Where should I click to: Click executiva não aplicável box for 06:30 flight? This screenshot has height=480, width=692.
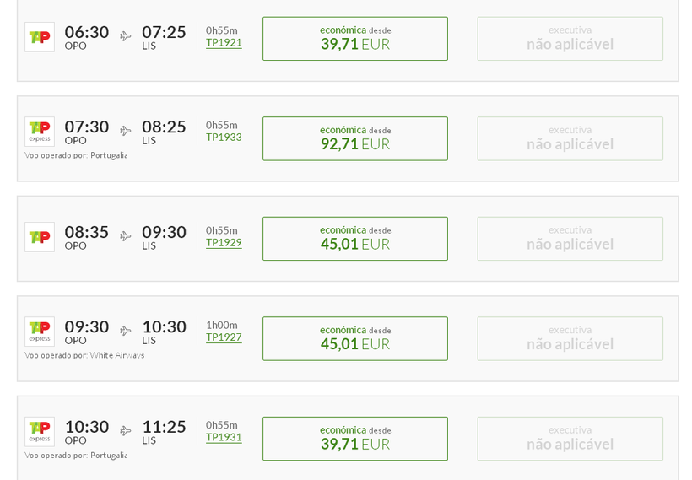tap(570, 39)
